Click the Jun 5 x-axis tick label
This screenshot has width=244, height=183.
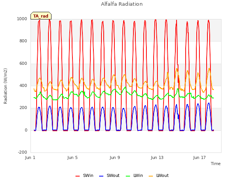72,157
